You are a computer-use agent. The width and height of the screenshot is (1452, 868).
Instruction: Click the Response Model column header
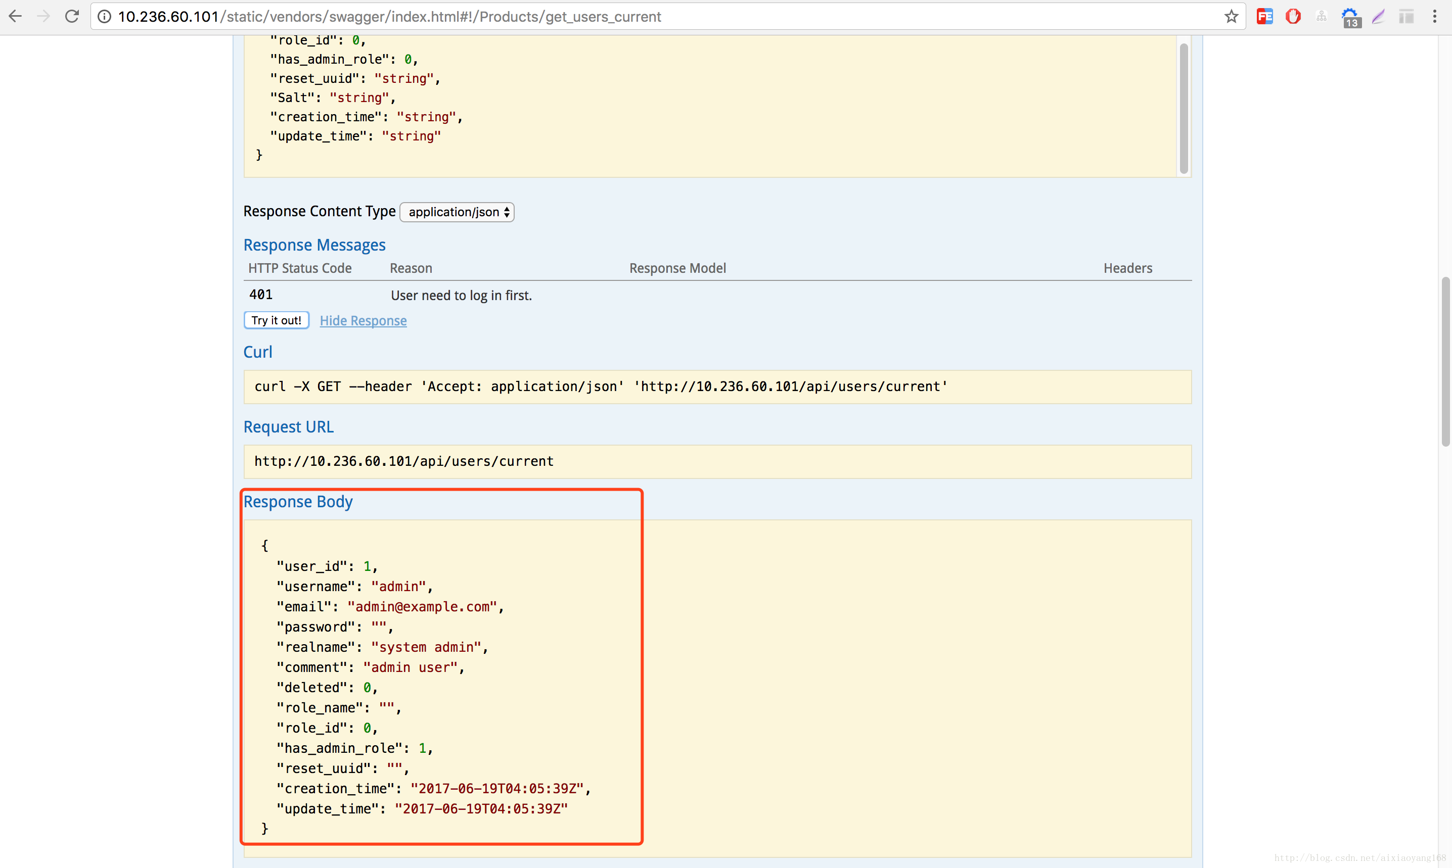click(677, 268)
